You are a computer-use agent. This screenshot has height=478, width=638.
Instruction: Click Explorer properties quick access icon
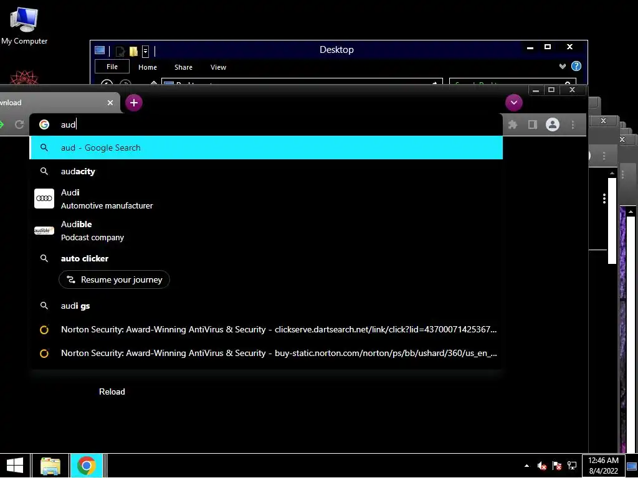120,51
